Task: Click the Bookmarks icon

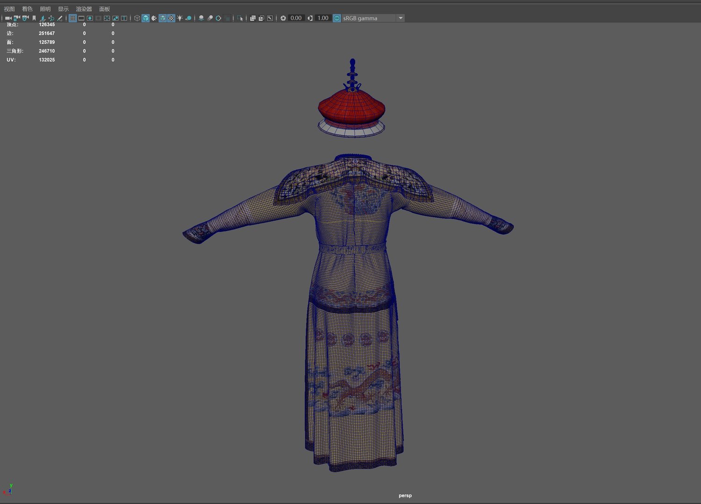Action: [34, 18]
